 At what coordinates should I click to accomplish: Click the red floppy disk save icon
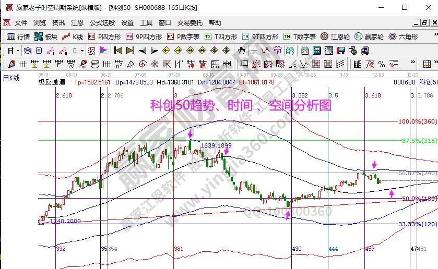340,51
